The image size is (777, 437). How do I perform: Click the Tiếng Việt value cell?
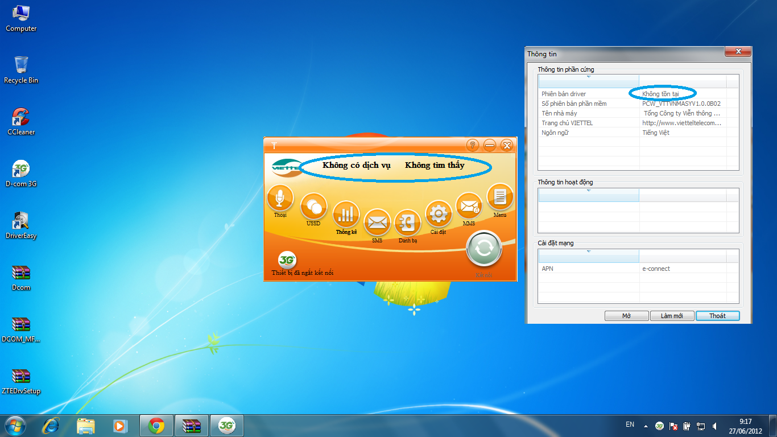(x=656, y=133)
